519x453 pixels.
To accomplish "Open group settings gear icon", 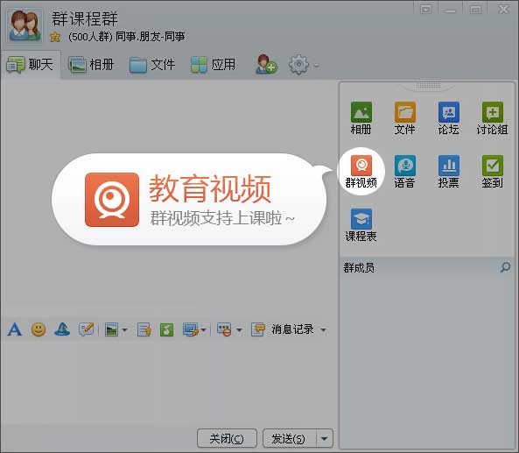I will (299, 64).
